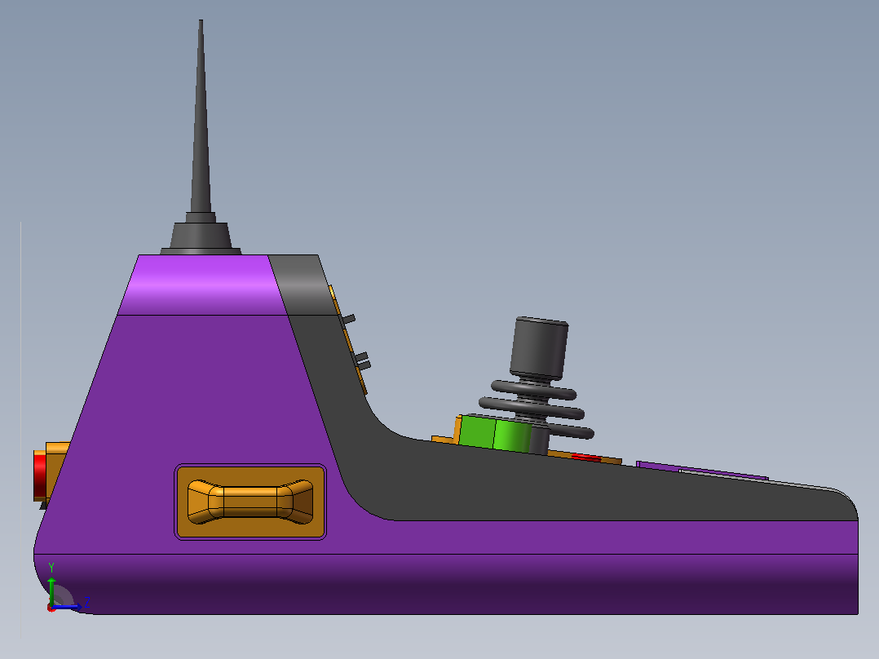
Task: Select the orange recessed side handle
Action: click(x=250, y=502)
